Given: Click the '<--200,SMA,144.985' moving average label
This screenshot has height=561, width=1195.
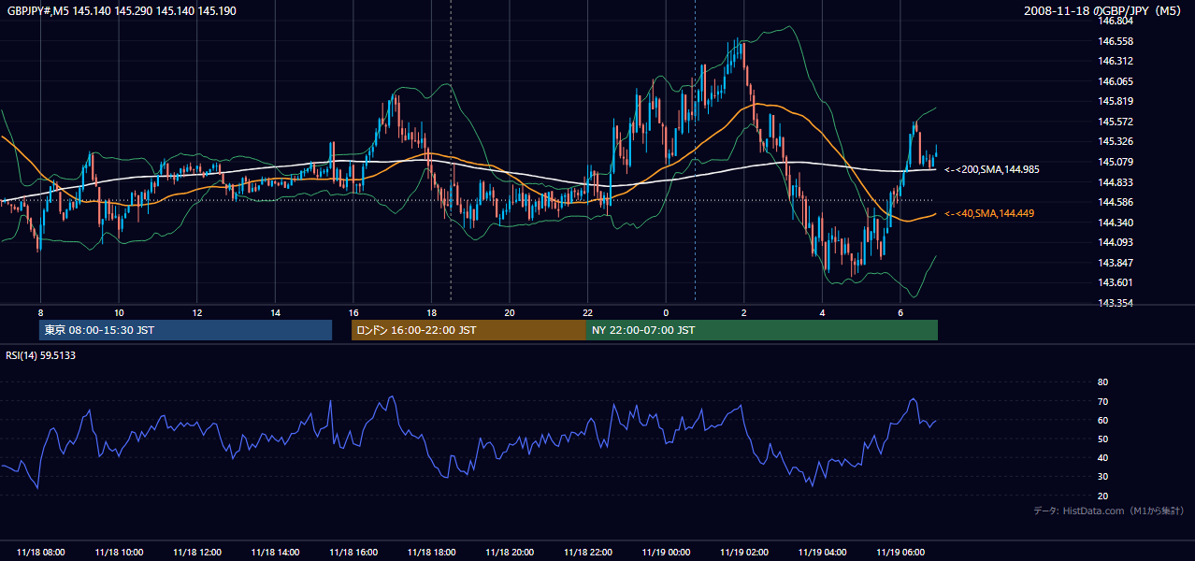Looking at the screenshot, I should [x=991, y=170].
